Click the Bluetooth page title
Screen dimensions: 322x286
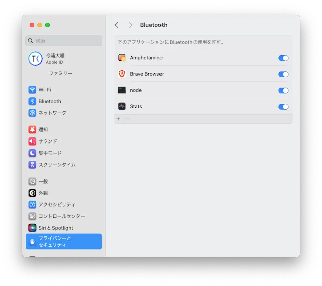coord(153,25)
